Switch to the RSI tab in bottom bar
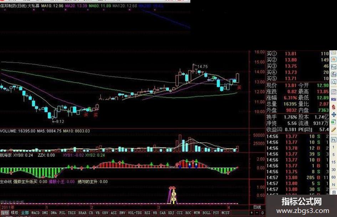337x217 pixels. pos(147,213)
